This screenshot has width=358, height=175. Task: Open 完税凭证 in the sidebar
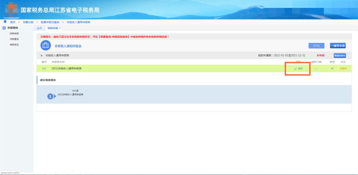pyautogui.click(x=14, y=44)
